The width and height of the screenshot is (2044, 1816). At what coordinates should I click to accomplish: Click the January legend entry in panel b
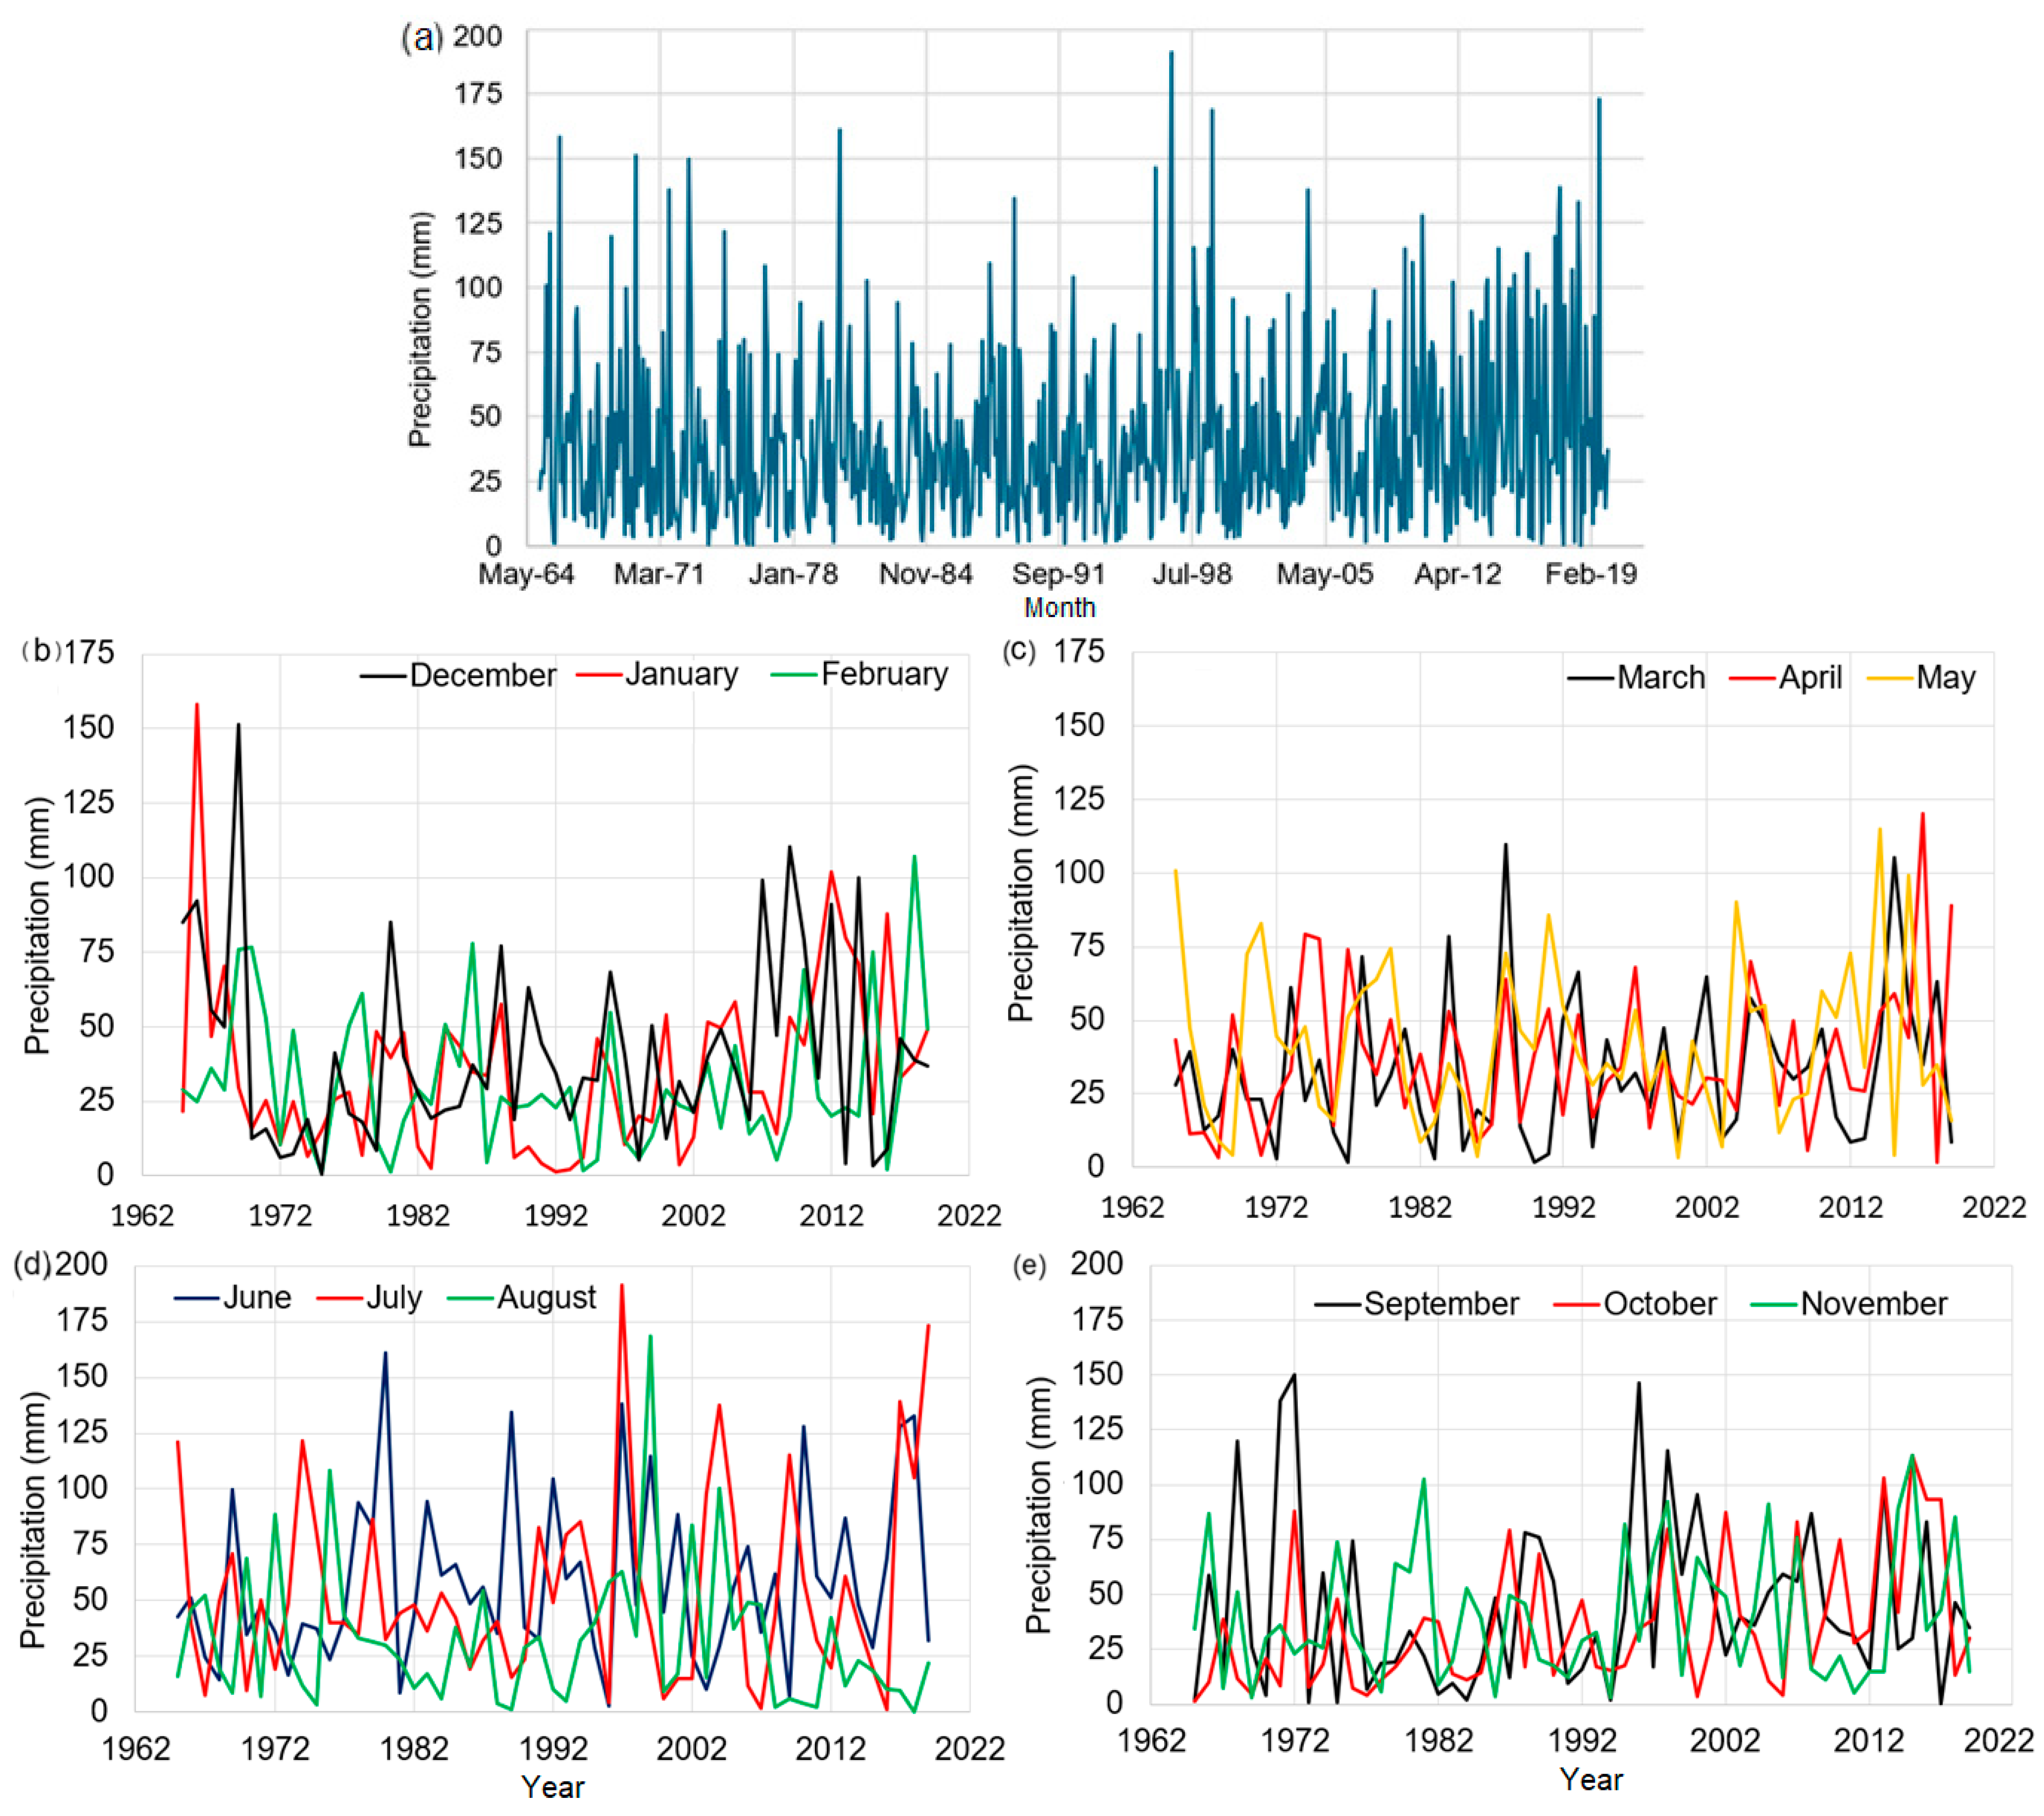click(657, 674)
